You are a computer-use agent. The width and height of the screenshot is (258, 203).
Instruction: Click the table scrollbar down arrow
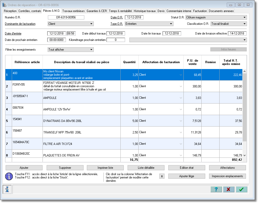244,155
